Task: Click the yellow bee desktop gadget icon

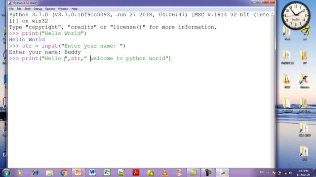Action: click(x=305, y=30)
